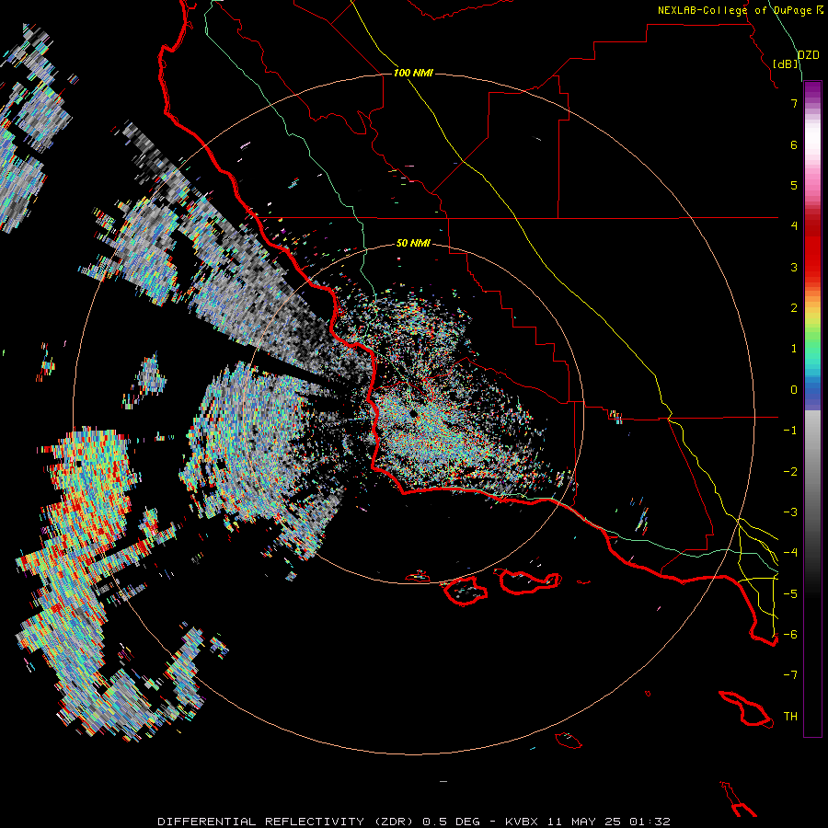Image resolution: width=828 pixels, height=828 pixels.
Task: Click the DZD product label
Action: pyautogui.click(x=808, y=55)
